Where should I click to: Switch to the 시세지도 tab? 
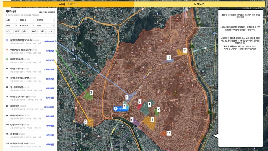click(199, 4)
